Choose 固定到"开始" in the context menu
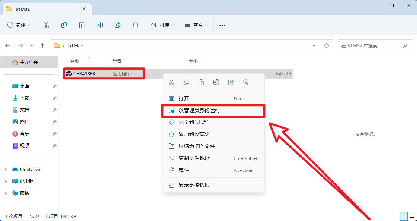417x221 pixels. (x=214, y=122)
